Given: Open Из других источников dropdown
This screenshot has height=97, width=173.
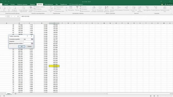Looking at the screenshot, I should [14, 9].
